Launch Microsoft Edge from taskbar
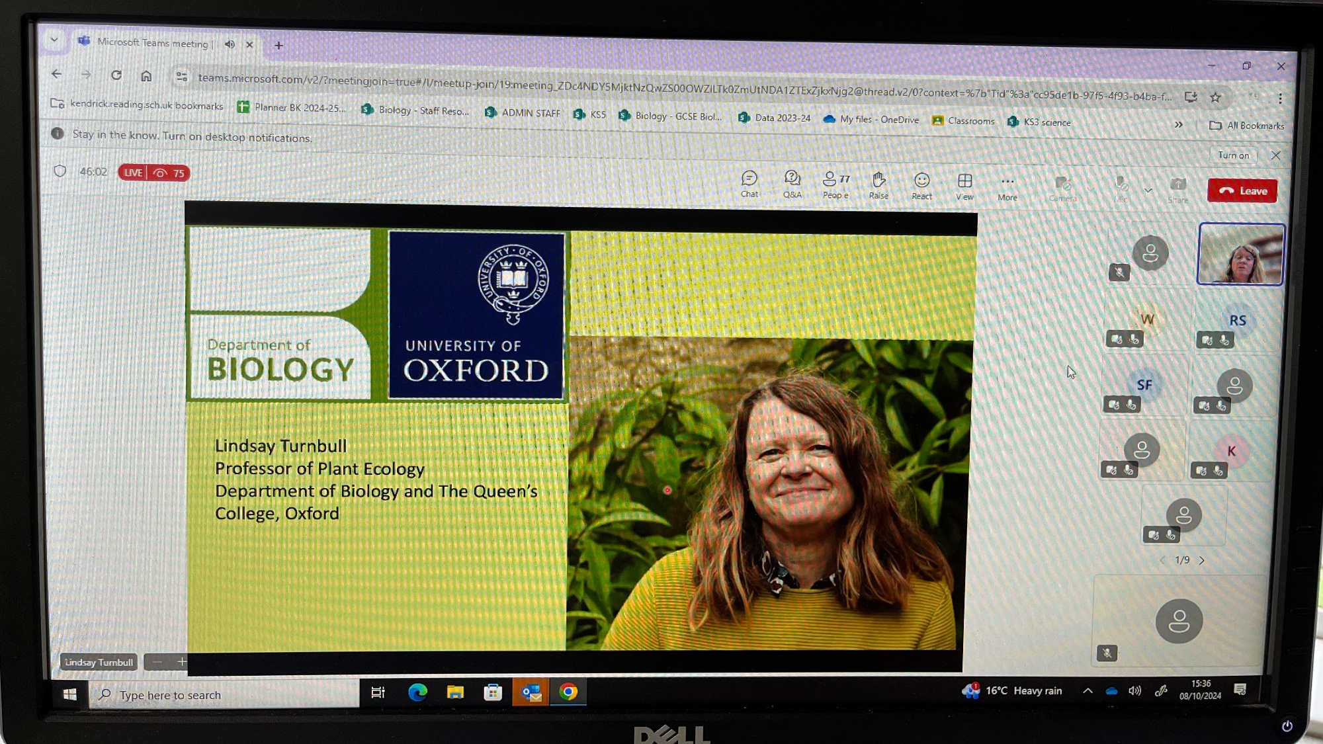The height and width of the screenshot is (744, 1323). click(417, 692)
